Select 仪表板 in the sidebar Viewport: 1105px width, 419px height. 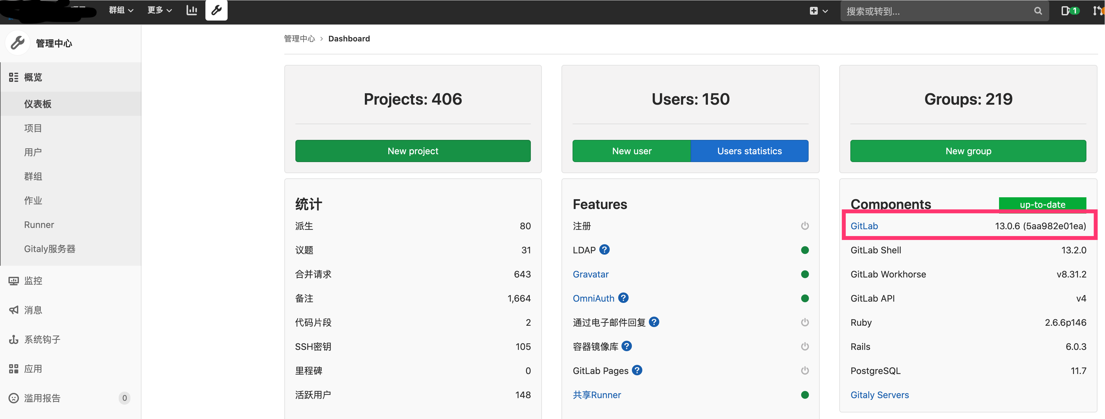coord(70,104)
